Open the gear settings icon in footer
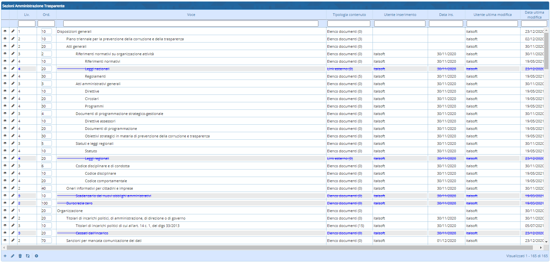Image resolution: width=552 pixels, height=264 pixels. [36, 256]
